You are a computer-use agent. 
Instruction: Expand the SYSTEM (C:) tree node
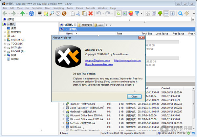(5, 40)
